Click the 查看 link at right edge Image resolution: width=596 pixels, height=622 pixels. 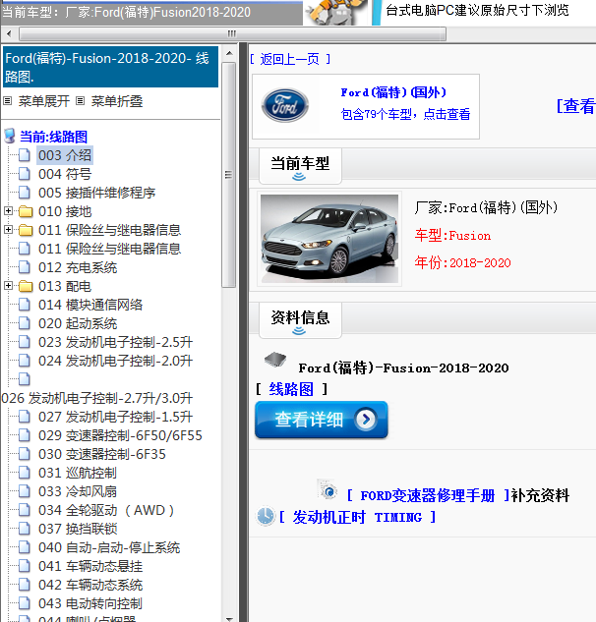(575, 106)
